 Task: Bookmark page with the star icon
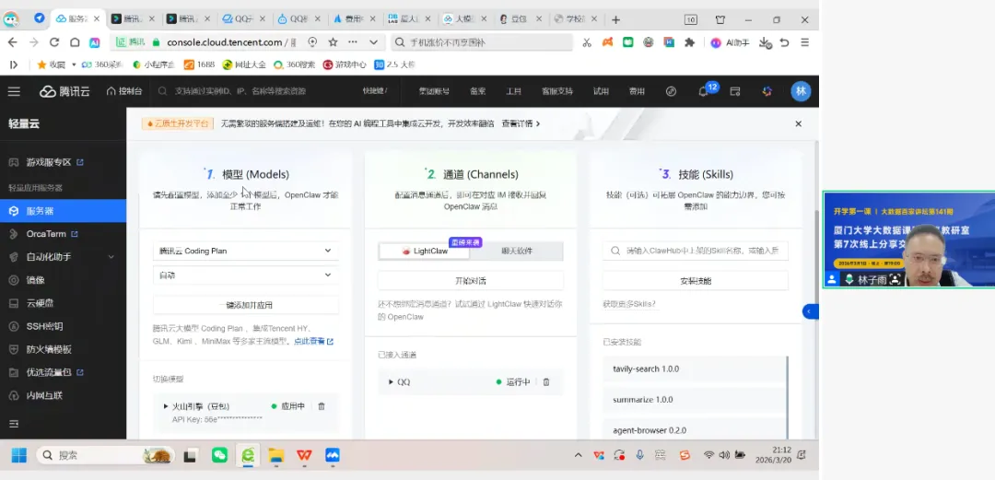(x=333, y=42)
